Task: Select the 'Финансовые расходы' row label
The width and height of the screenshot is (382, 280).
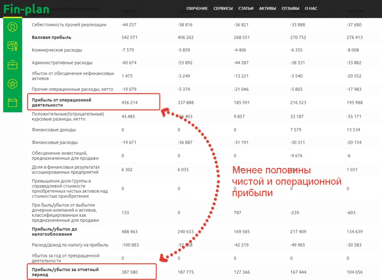Action: click(54, 143)
